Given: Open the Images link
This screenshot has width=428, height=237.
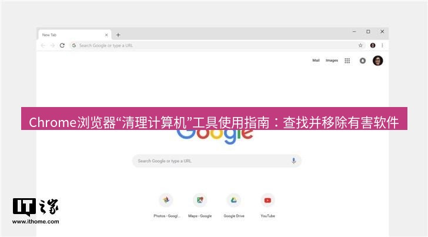Looking at the screenshot, I should click(x=332, y=61).
